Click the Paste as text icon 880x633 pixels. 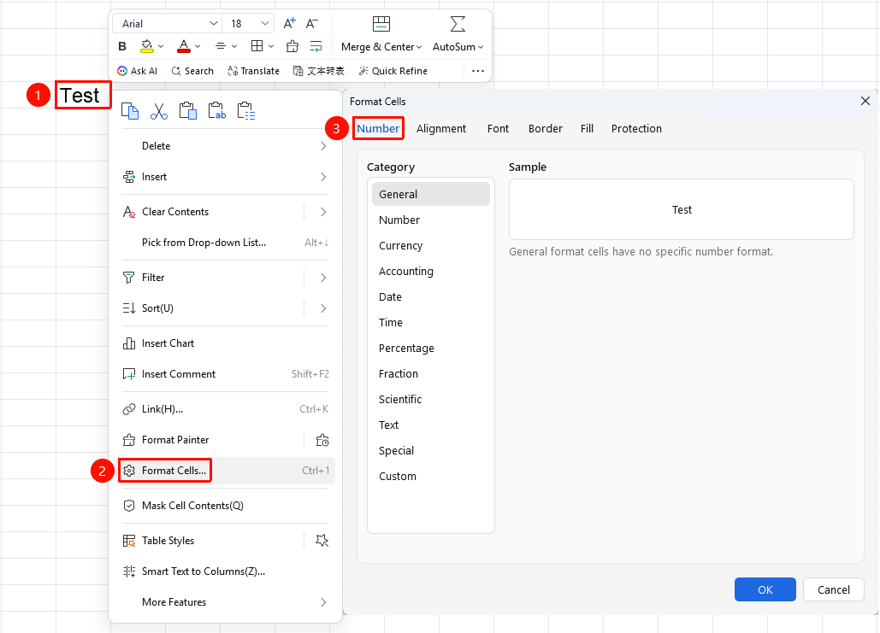point(216,111)
